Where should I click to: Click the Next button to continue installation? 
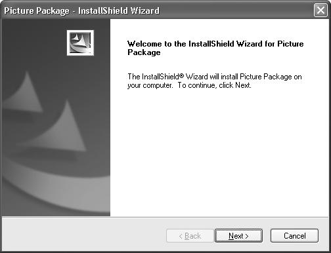[238, 235]
